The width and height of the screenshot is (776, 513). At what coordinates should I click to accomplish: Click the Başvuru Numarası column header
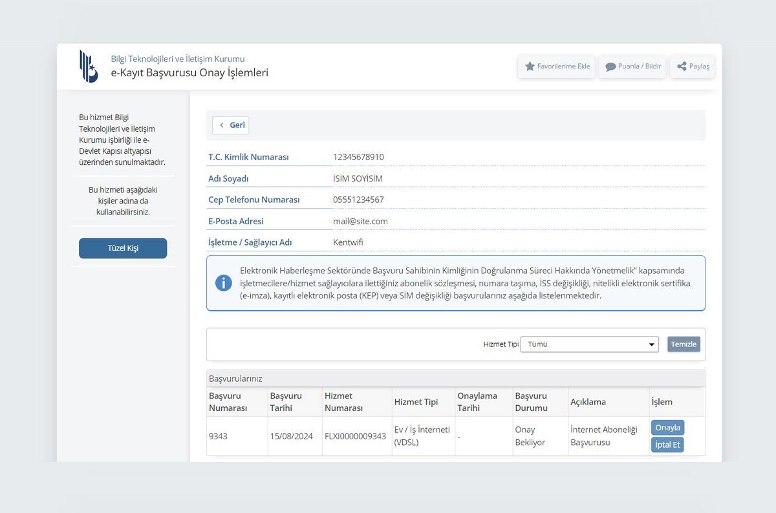tap(228, 402)
